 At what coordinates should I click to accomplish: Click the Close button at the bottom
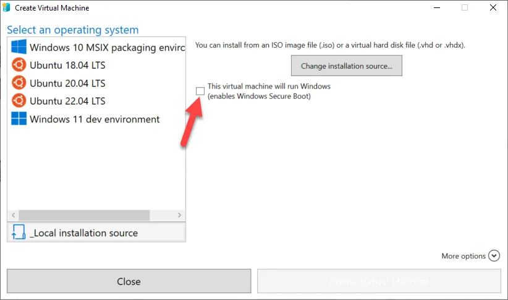click(x=129, y=281)
